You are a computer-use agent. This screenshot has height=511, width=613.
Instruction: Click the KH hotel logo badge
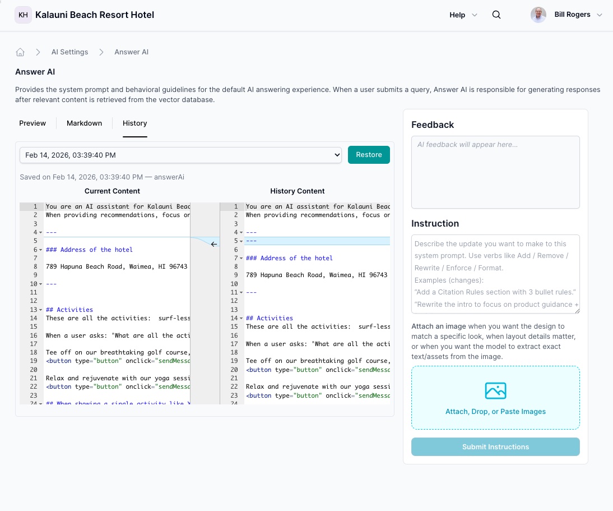[23, 15]
